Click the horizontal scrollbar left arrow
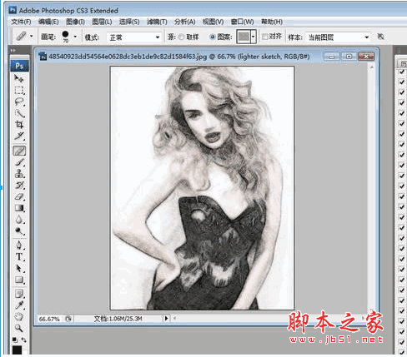The height and width of the screenshot is (357, 407). click(174, 319)
